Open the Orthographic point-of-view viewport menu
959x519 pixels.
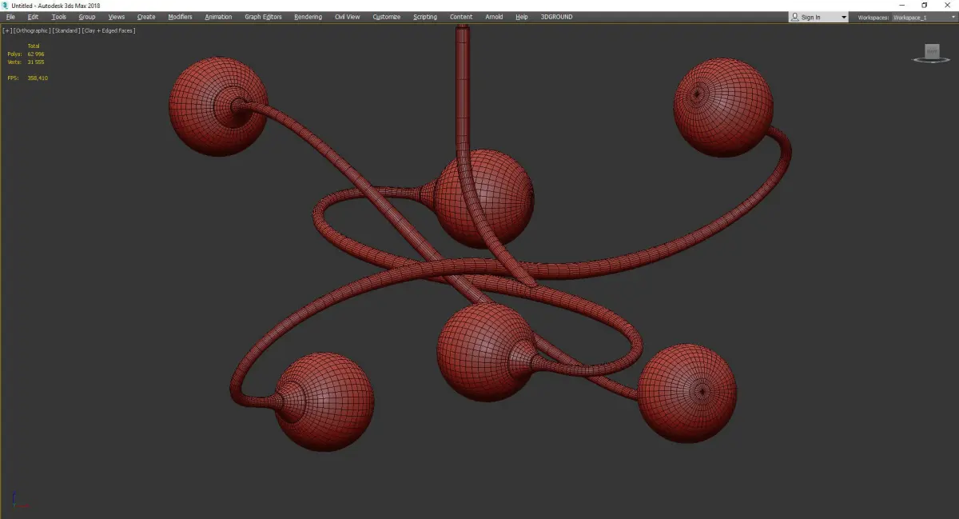[32, 30]
